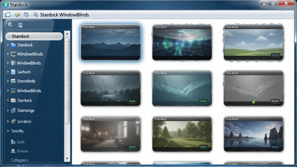Click the blue badge on rocky lake thumbnail
Viewport: 297px width, 167px height.
275,147
